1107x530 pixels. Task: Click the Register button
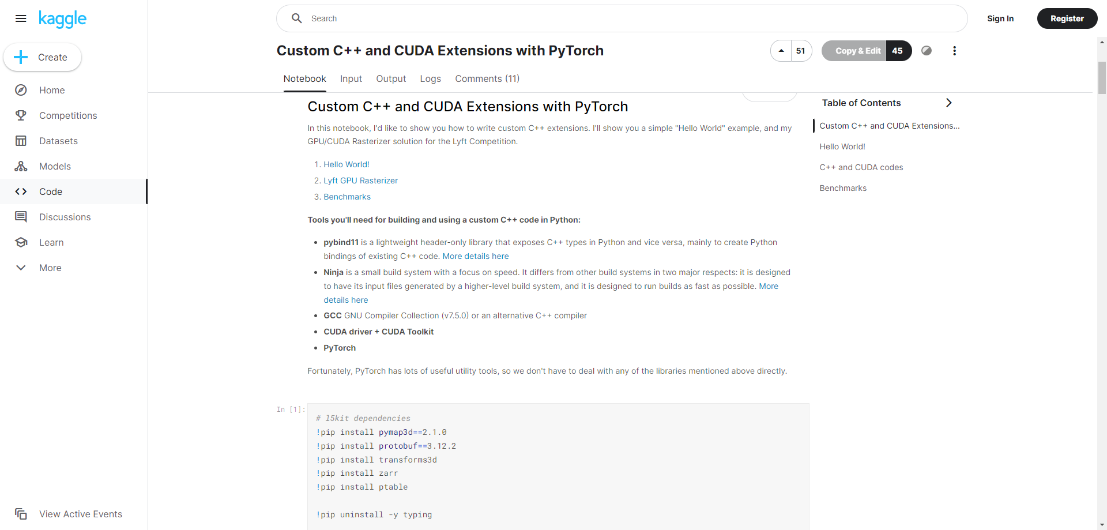pyautogui.click(x=1067, y=18)
